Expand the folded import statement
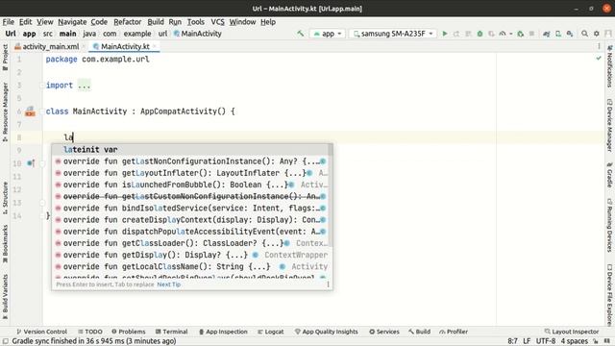 point(84,86)
